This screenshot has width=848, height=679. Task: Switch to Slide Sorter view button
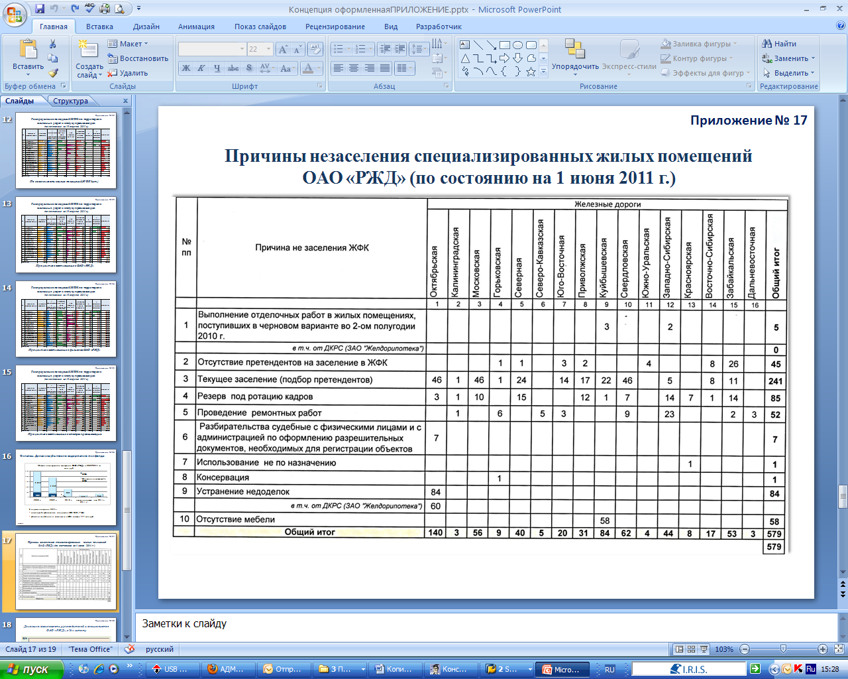(x=691, y=649)
